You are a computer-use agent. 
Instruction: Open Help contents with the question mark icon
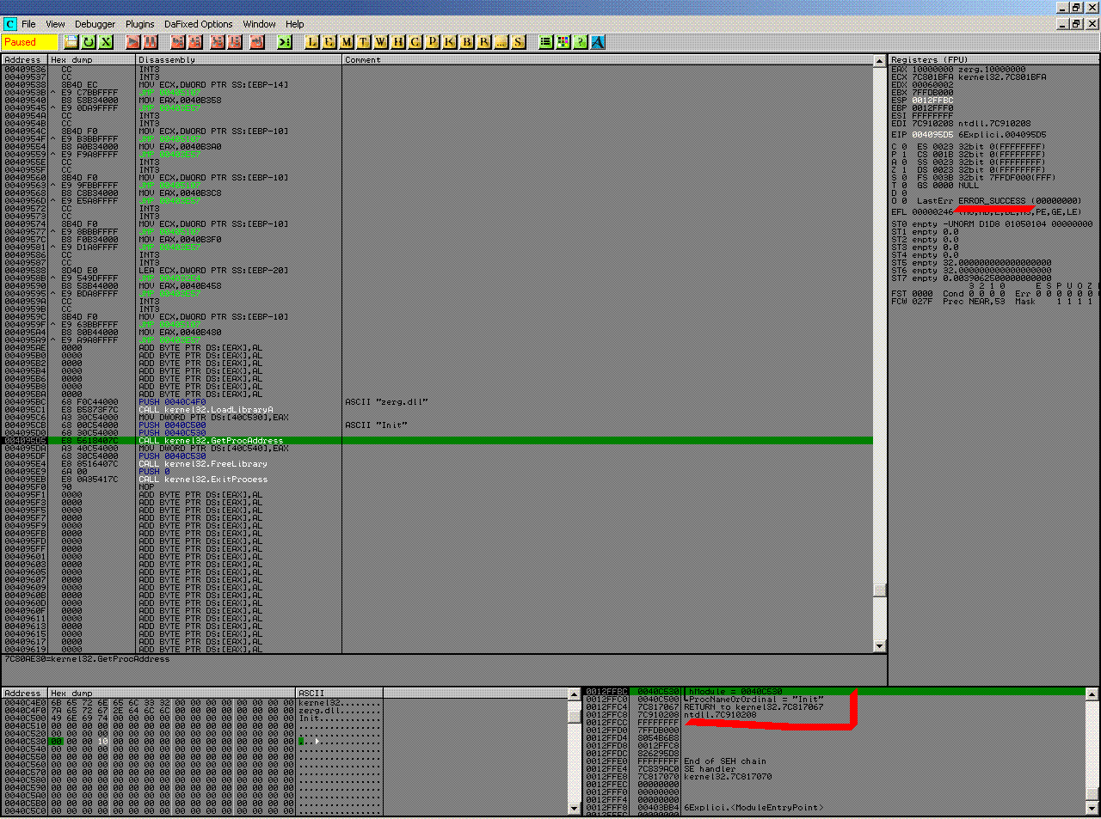(x=581, y=41)
